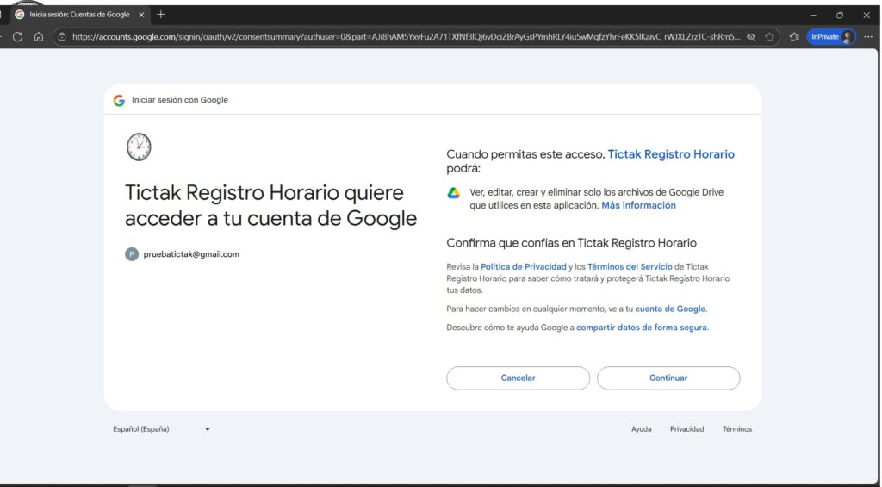Go to browser home page icon

point(39,37)
